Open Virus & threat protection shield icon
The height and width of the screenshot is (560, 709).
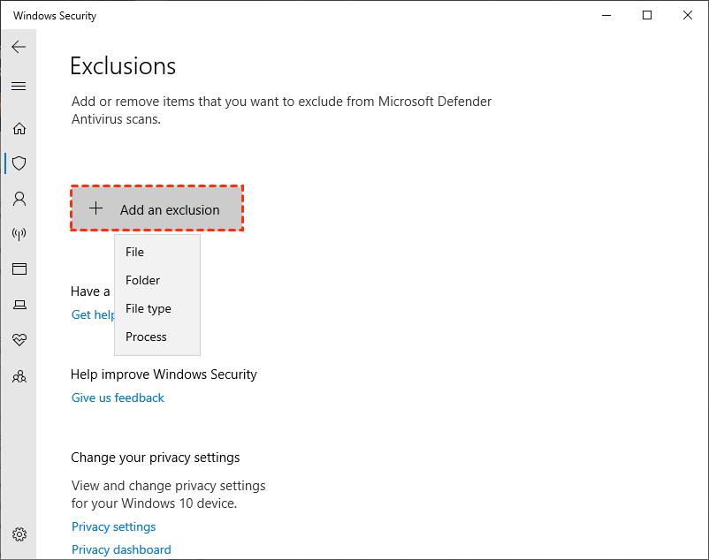coord(19,163)
